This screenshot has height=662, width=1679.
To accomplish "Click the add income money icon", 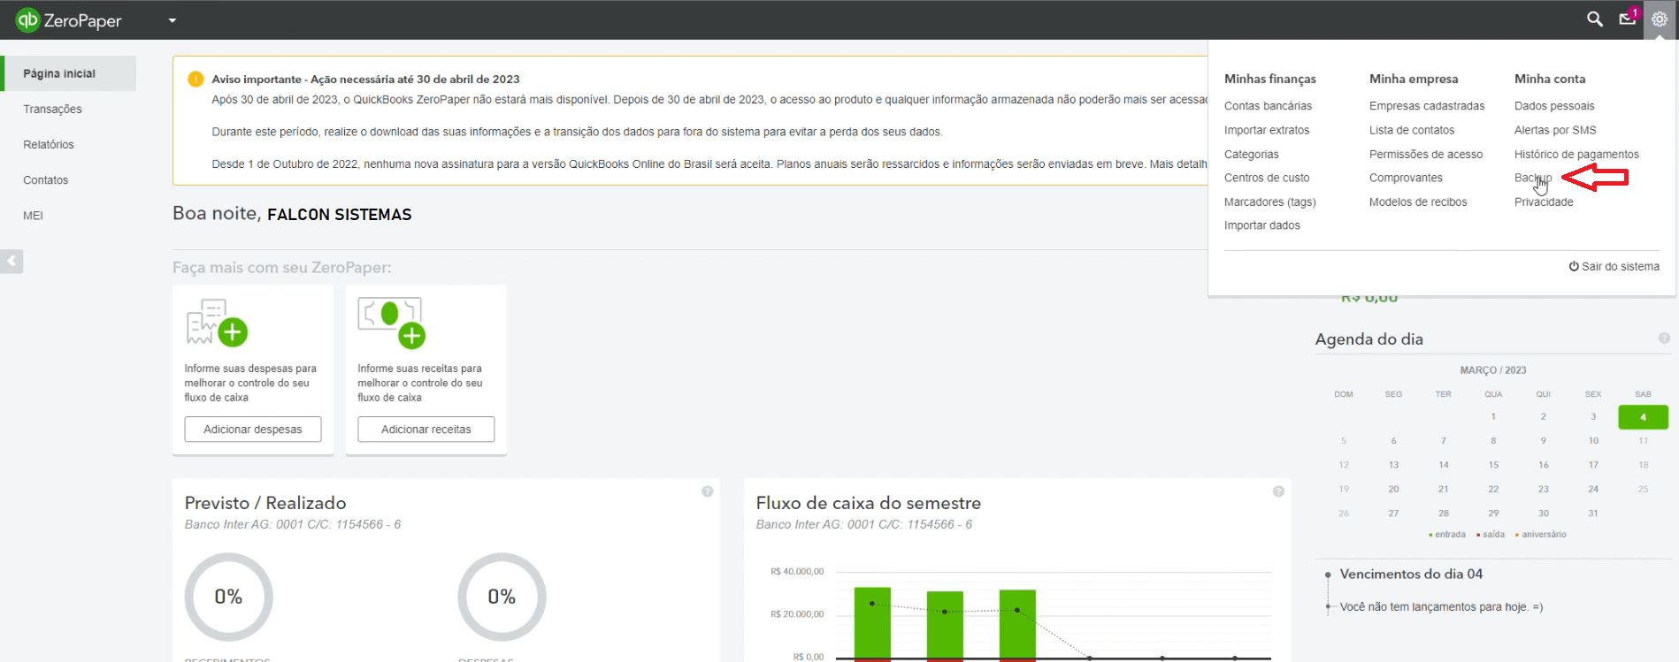I will coord(392,322).
